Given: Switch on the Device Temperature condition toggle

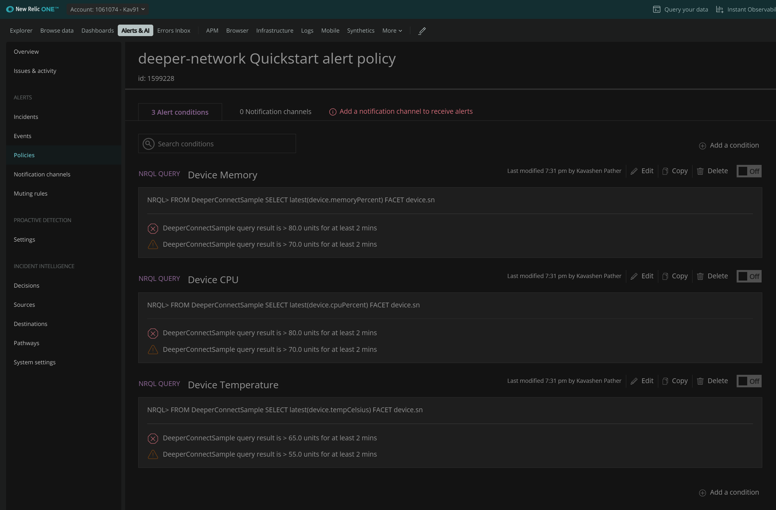Looking at the screenshot, I should (x=748, y=381).
